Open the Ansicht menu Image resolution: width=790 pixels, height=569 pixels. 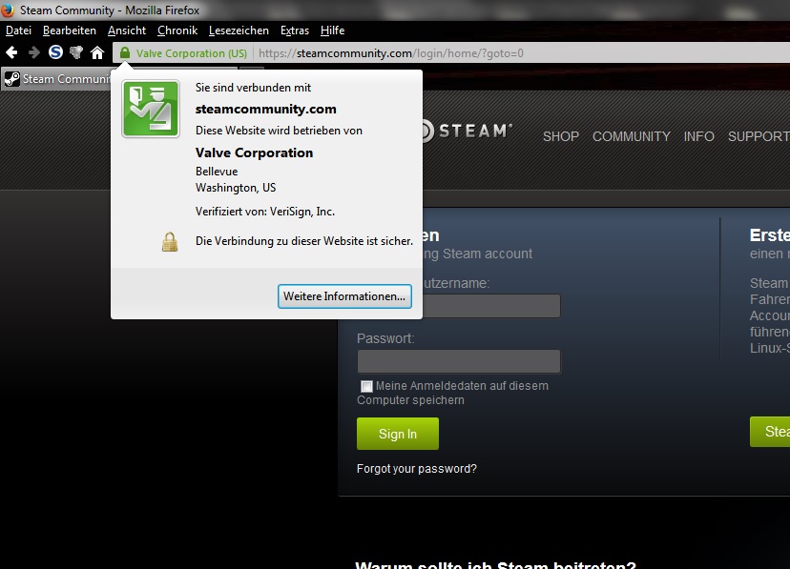pos(127,30)
